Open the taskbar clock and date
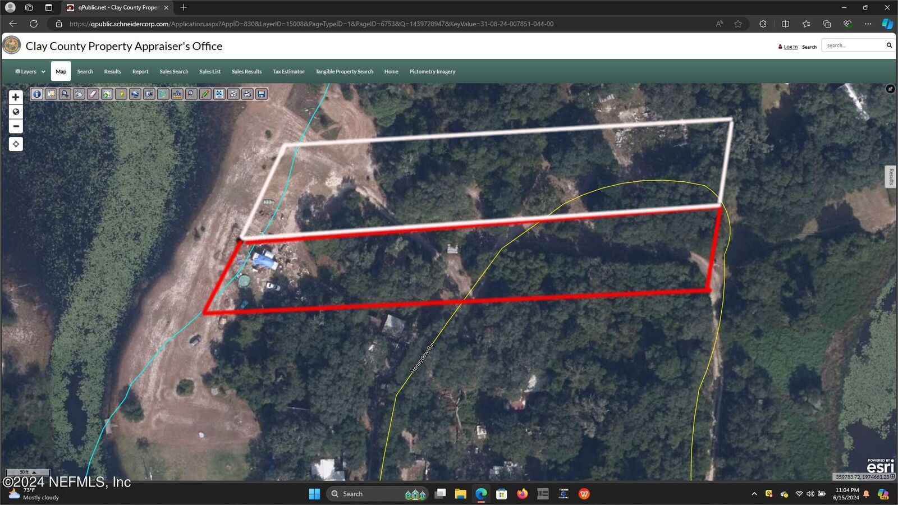The width and height of the screenshot is (898, 505). 846,494
